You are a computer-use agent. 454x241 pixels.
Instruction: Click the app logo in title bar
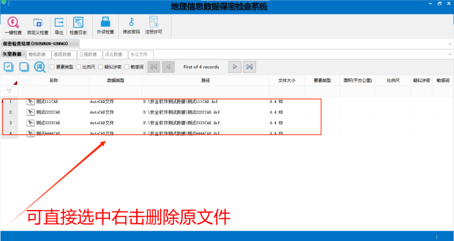(3, 2)
